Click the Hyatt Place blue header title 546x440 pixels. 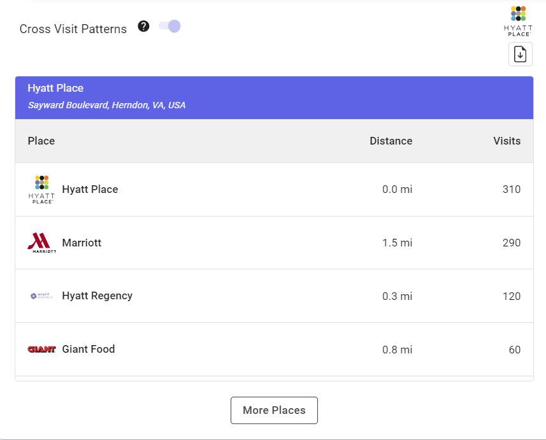[55, 88]
